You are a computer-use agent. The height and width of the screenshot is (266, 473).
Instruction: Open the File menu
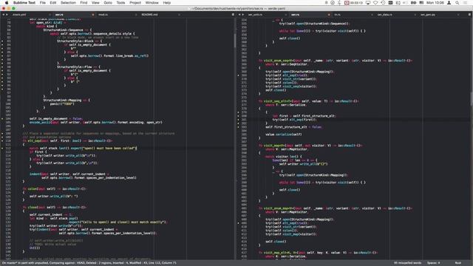(x=43, y=3)
